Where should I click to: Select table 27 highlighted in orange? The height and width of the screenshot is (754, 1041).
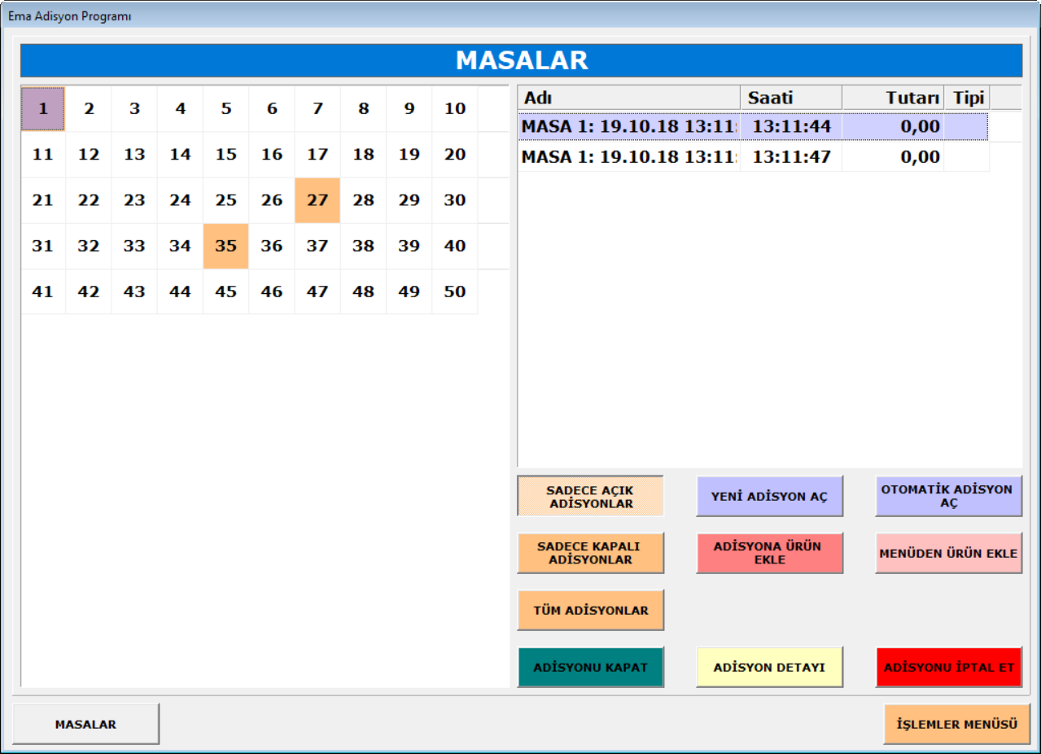(317, 200)
